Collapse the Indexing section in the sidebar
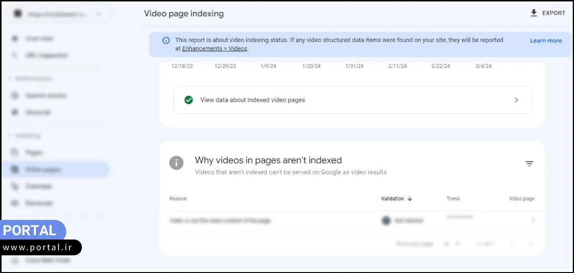 (24, 136)
